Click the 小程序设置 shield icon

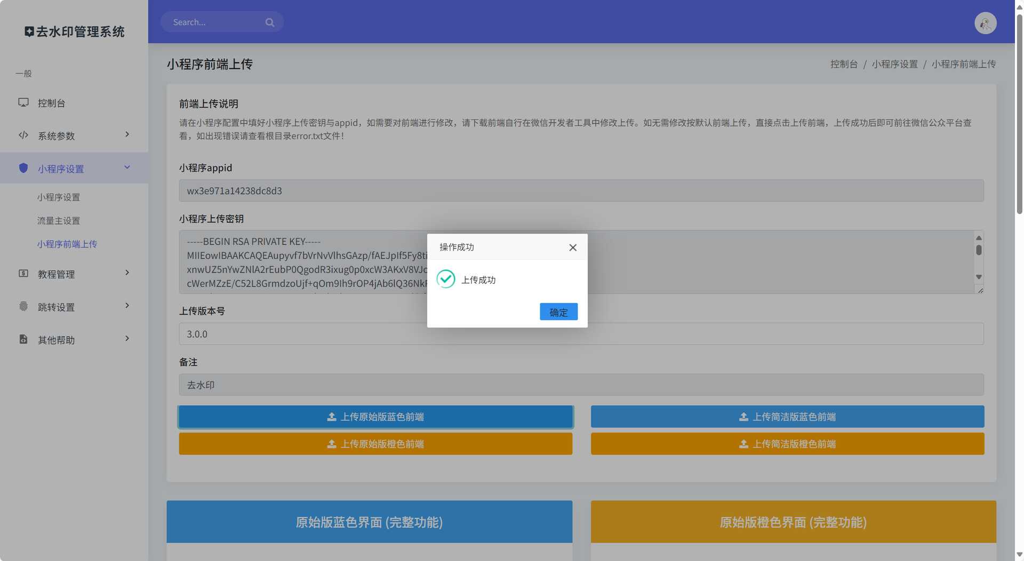[23, 168]
